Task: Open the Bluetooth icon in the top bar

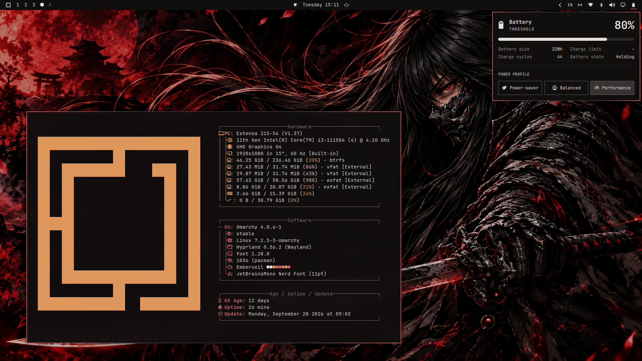Action: click(601, 5)
